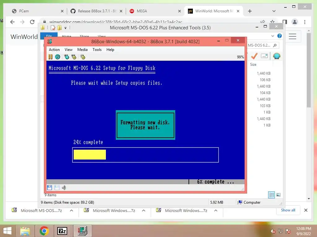Close the PCem browser tab

pos(62,11)
